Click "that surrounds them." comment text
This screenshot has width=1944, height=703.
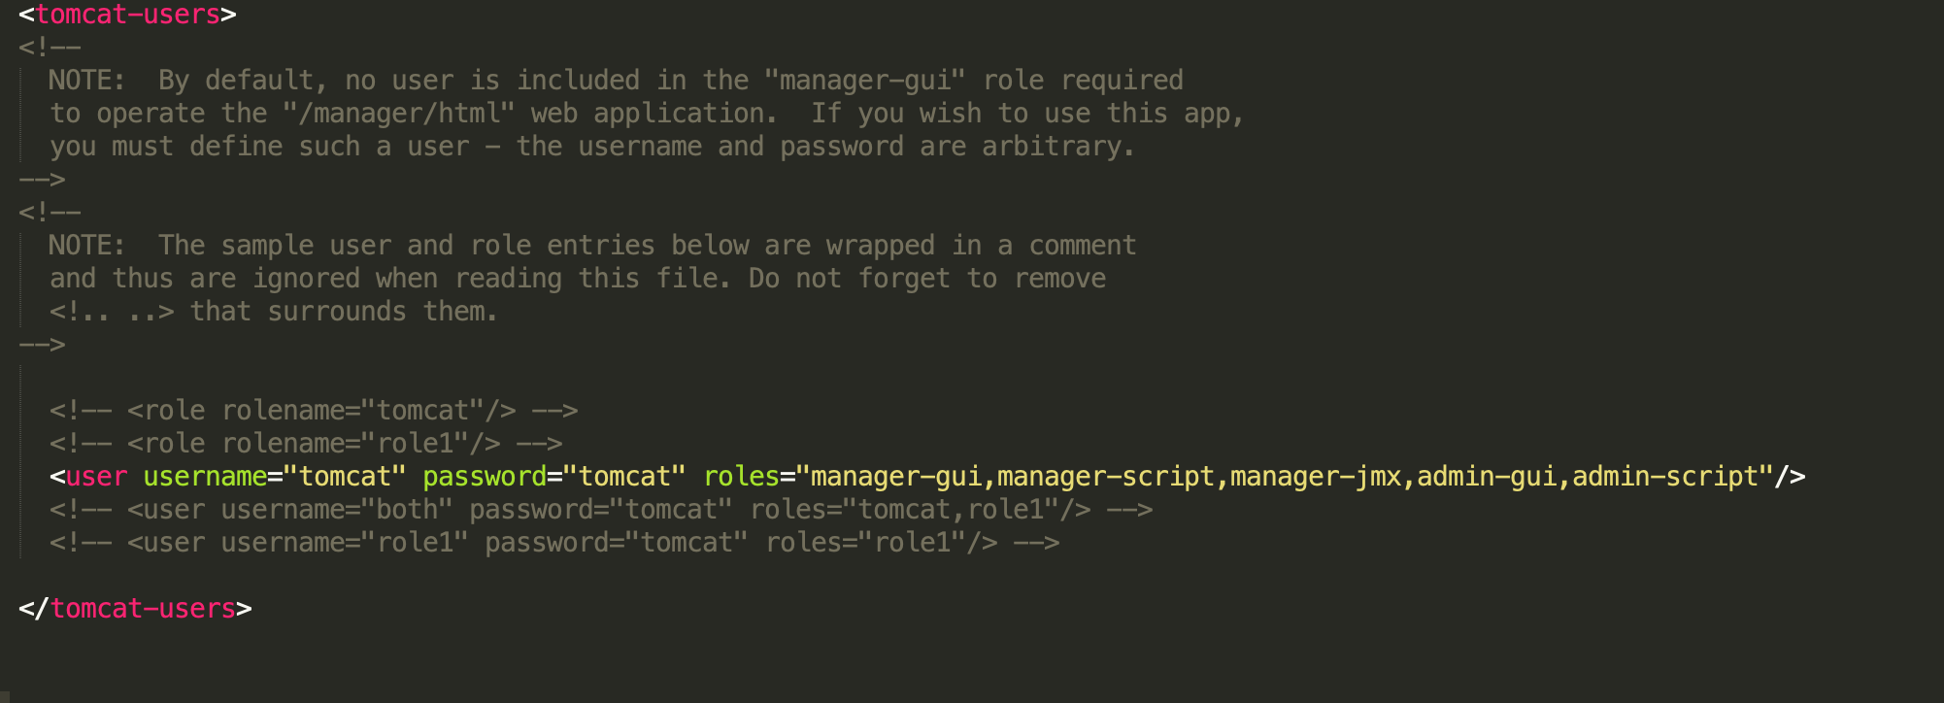[344, 312]
